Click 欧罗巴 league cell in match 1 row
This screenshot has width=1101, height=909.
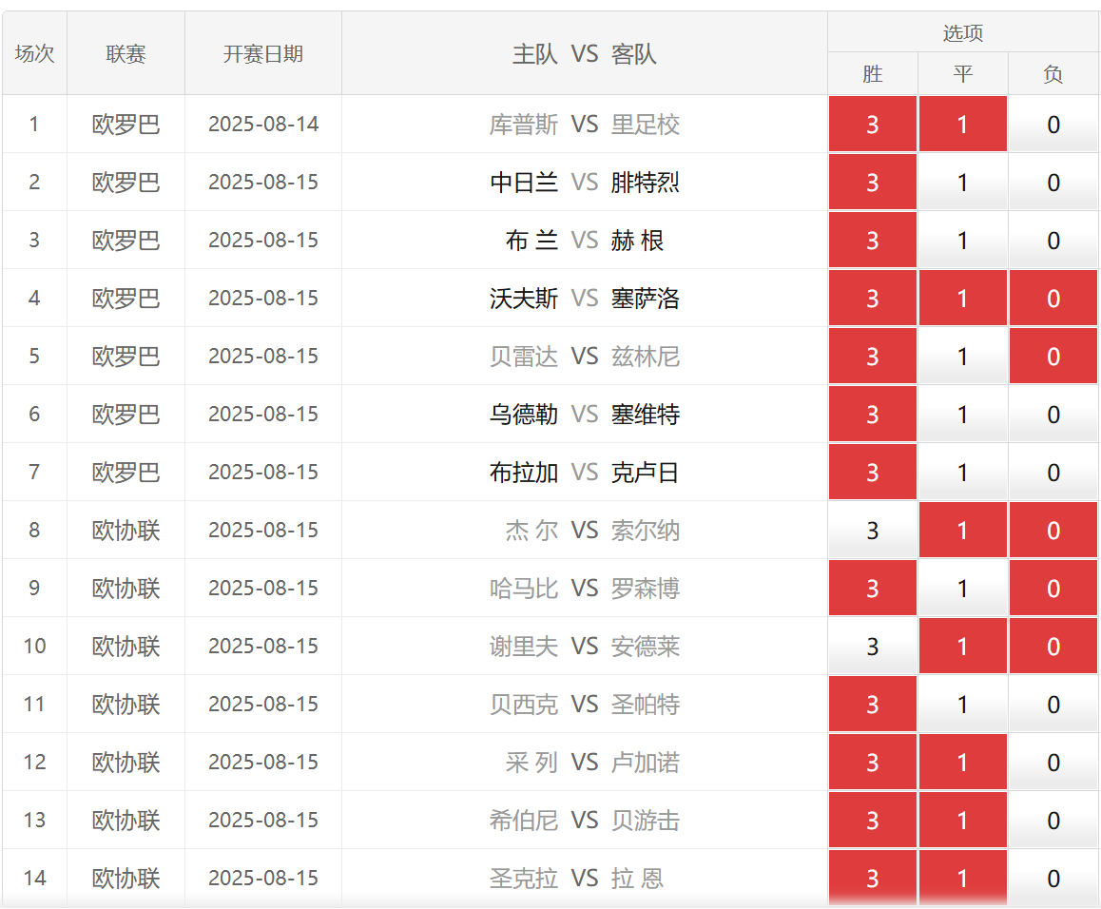point(126,125)
